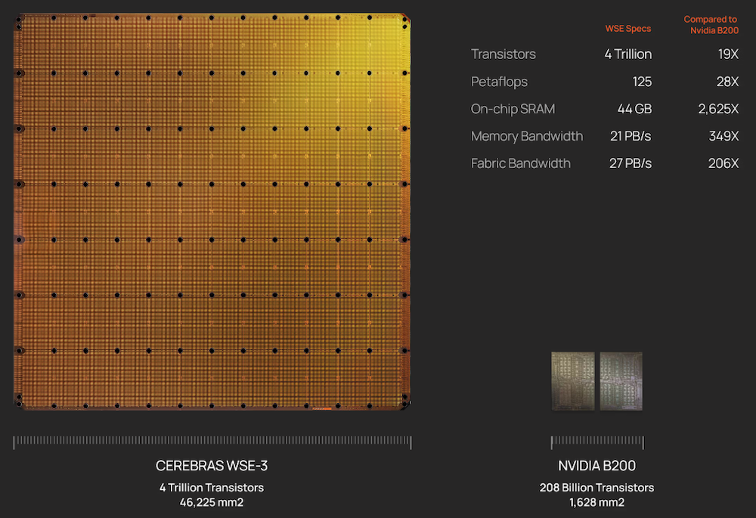The height and width of the screenshot is (518, 756).
Task: Click '4 Trillion Transistors' under Cerebras caption
Action: (x=212, y=488)
